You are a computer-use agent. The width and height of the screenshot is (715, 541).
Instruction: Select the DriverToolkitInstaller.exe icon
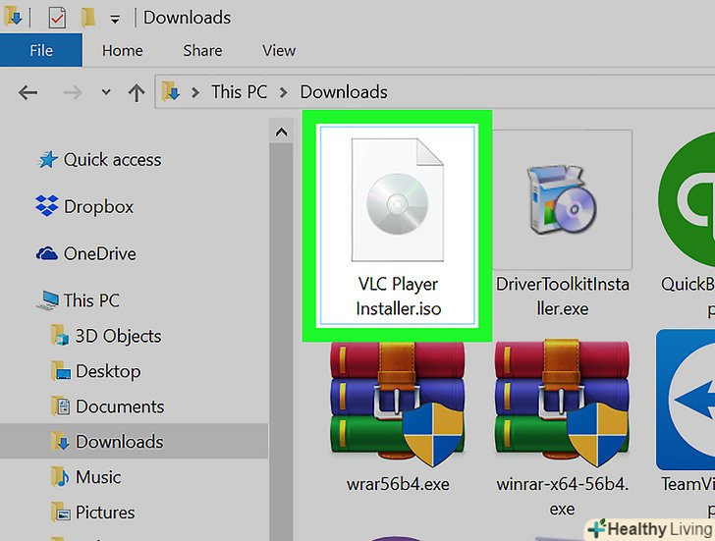point(562,199)
